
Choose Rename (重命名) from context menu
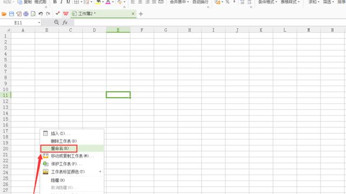click(72, 149)
